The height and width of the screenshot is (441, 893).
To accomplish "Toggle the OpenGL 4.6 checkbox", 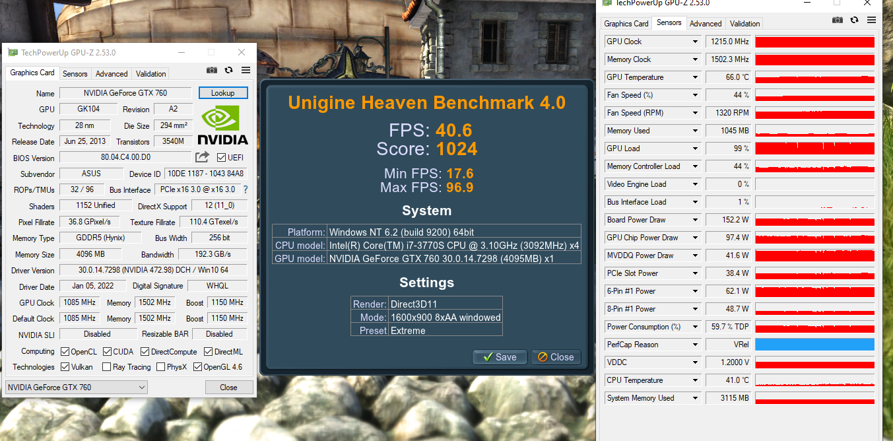I will (x=197, y=367).
